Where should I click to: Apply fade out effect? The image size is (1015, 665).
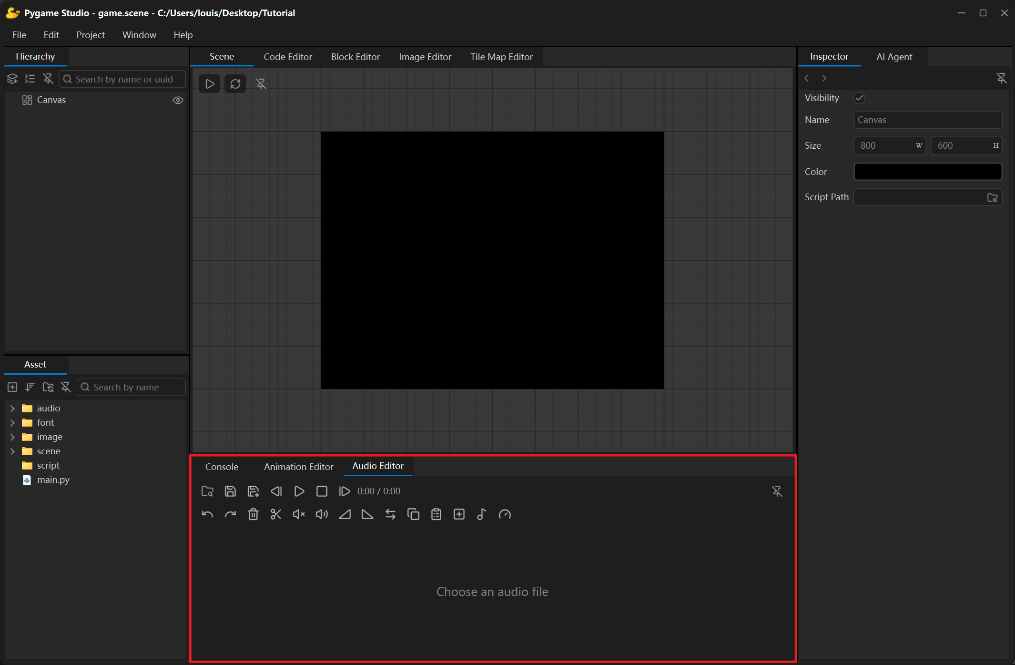[367, 514]
